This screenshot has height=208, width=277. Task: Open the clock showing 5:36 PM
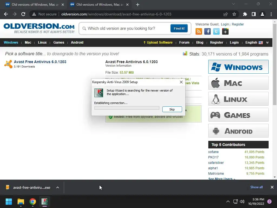click(x=256, y=201)
